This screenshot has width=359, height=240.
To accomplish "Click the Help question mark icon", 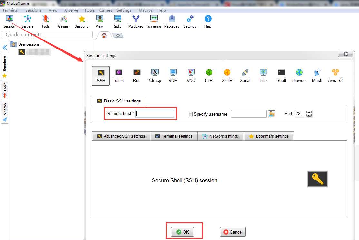I will pyautogui.click(x=208, y=22).
